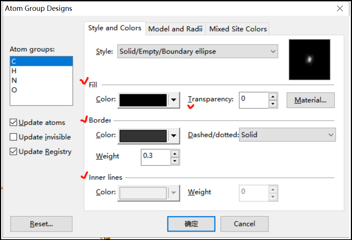Increase Border Weight with up spinner
The image size is (352, 240).
click(175, 154)
